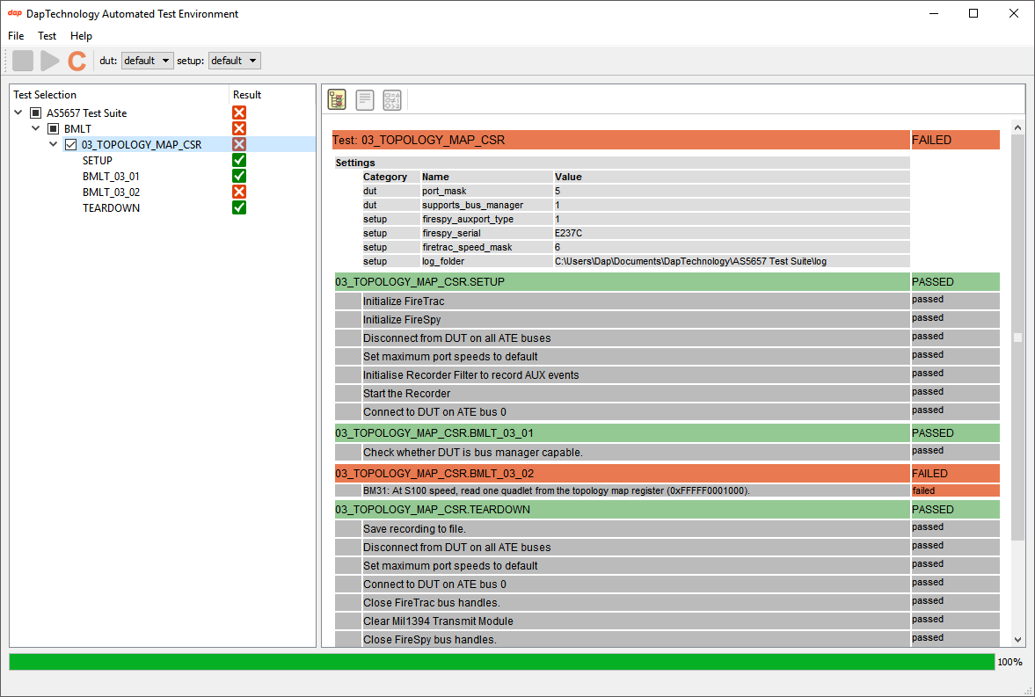Image resolution: width=1035 pixels, height=697 pixels.
Task: Select the 03_TOPOLOGY_MAP_CSR tree item label
Action: pyautogui.click(x=142, y=144)
